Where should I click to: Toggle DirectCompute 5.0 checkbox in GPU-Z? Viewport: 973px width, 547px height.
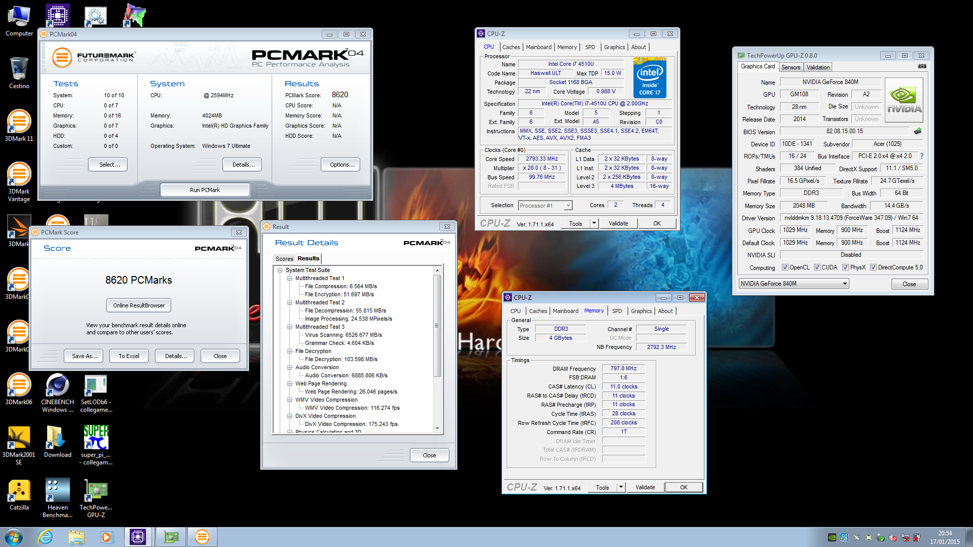pyautogui.click(x=873, y=267)
